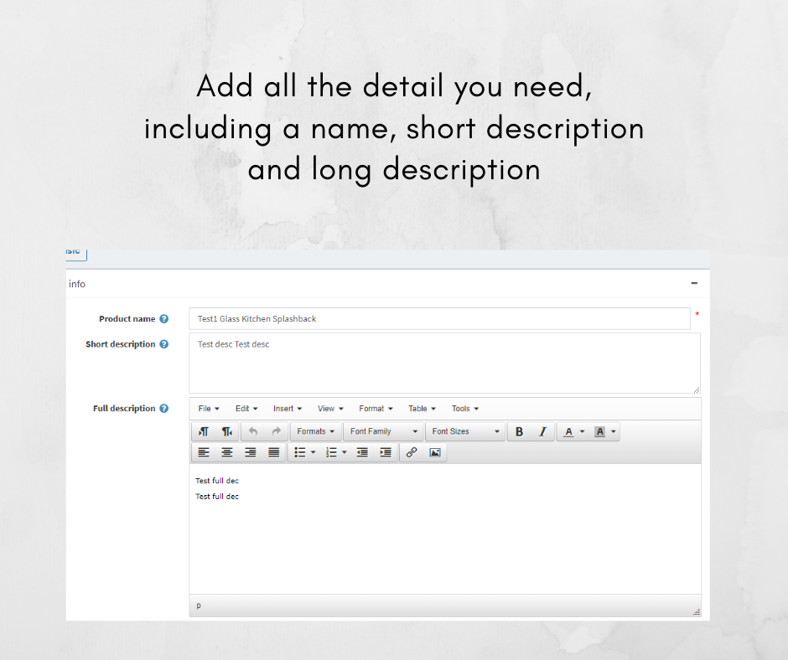Image resolution: width=788 pixels, height=660 pixels.
Task: Click the undo arrow icon
Action: point(253,431)
